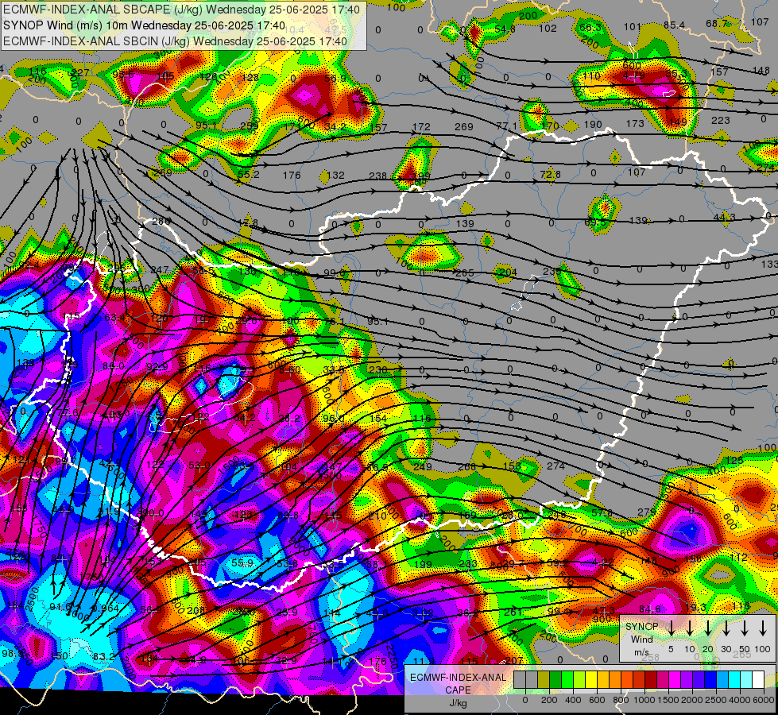
Task: Click the station value 223
Action: pyautogui.click(x=721, y=120)
